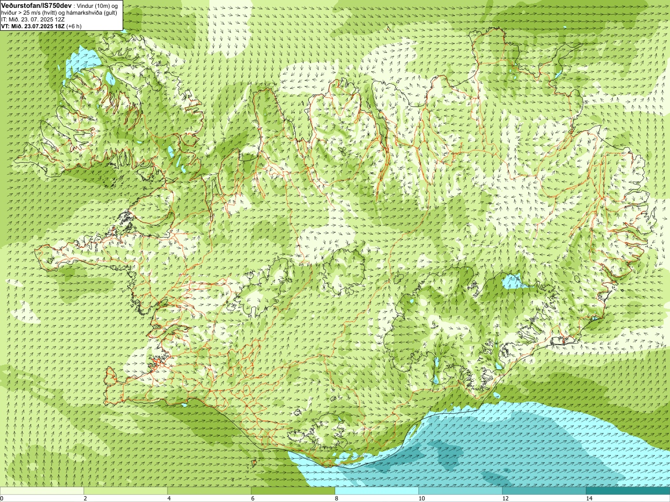Viewport: 670px width, 502px height.
Task: Click the "Vindur (10m) og" description text
Action: (98, 5)
